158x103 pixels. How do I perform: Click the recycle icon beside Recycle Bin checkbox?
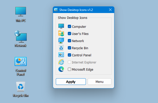[x=61, y=48]
